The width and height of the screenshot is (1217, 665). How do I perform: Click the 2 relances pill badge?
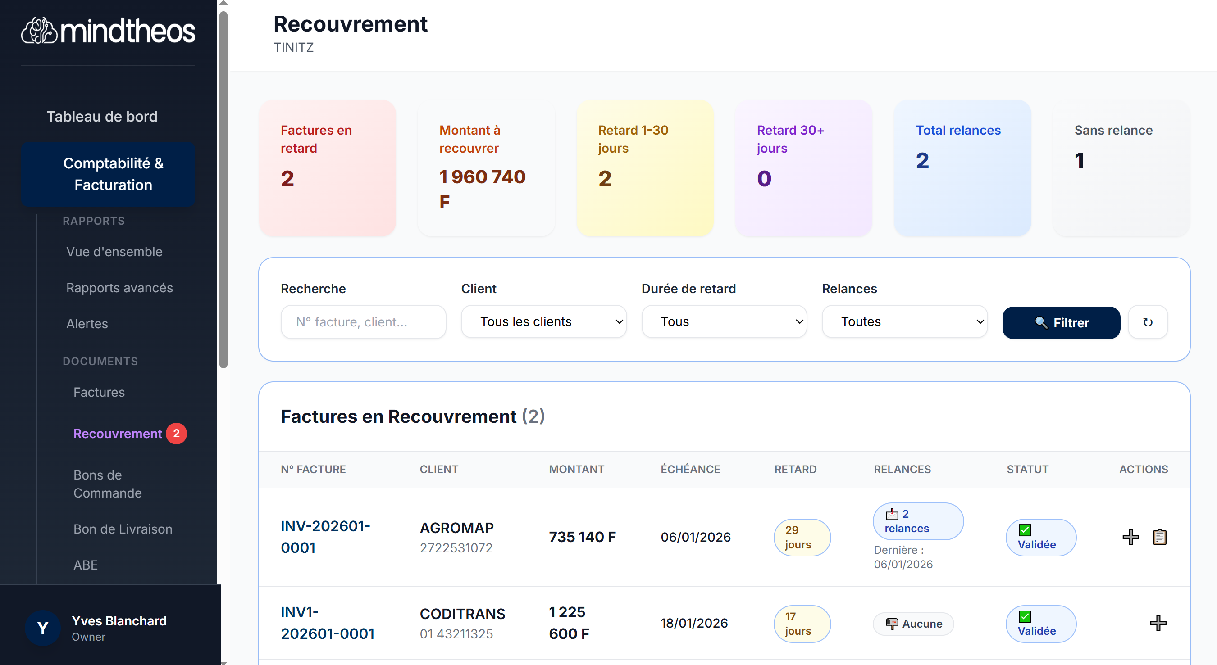[917, 521]
